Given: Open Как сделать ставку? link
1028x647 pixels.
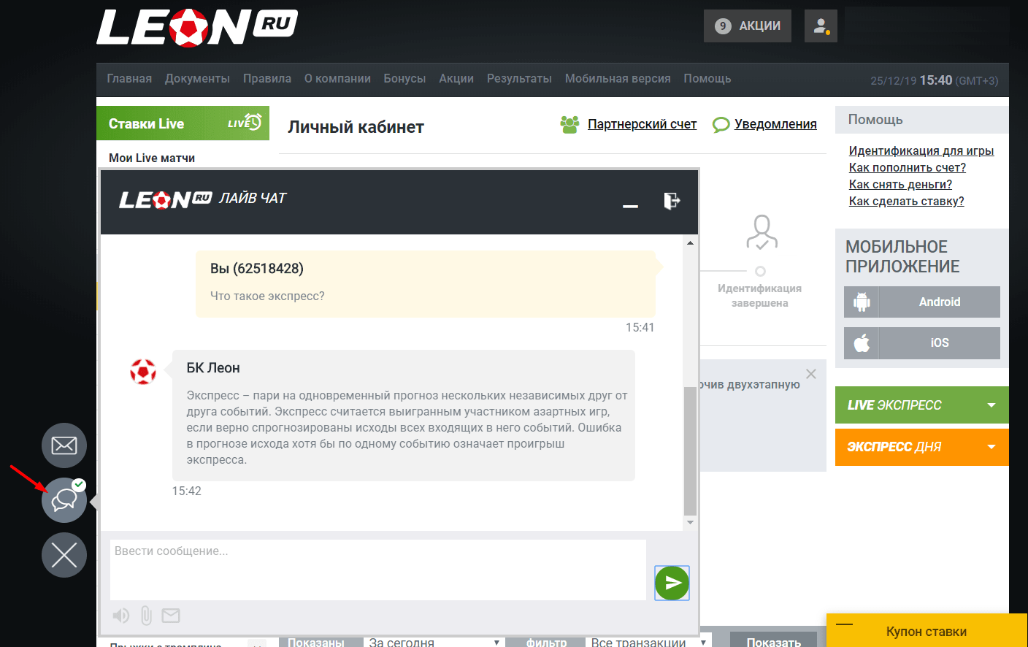Looking at the screenshot, I should [906, 201].
